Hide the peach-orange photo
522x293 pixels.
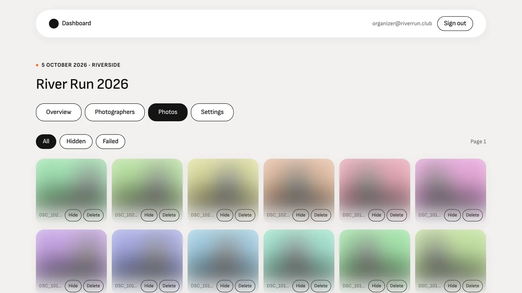pos(300,215)
